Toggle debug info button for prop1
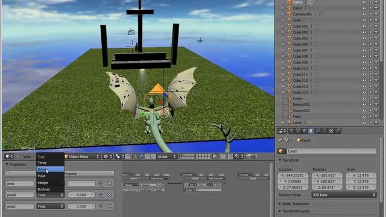Viewport: 386px width, 217px height. [101, 206]
